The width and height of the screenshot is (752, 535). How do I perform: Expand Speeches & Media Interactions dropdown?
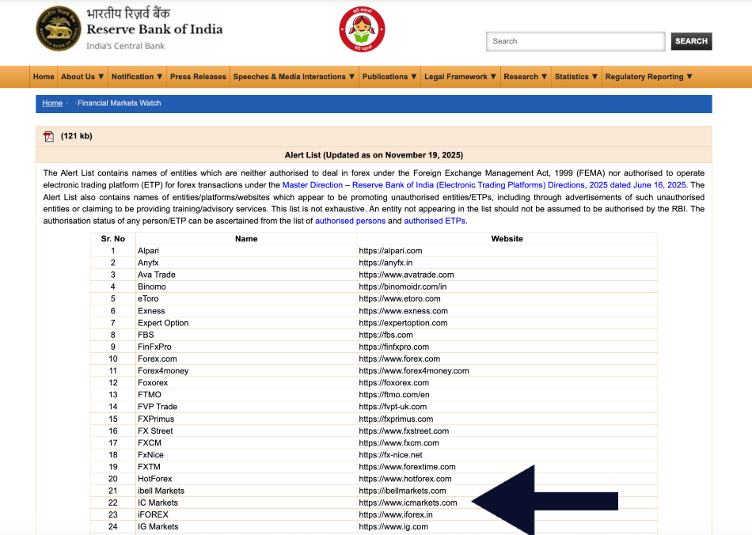click(x=294, y=77)
